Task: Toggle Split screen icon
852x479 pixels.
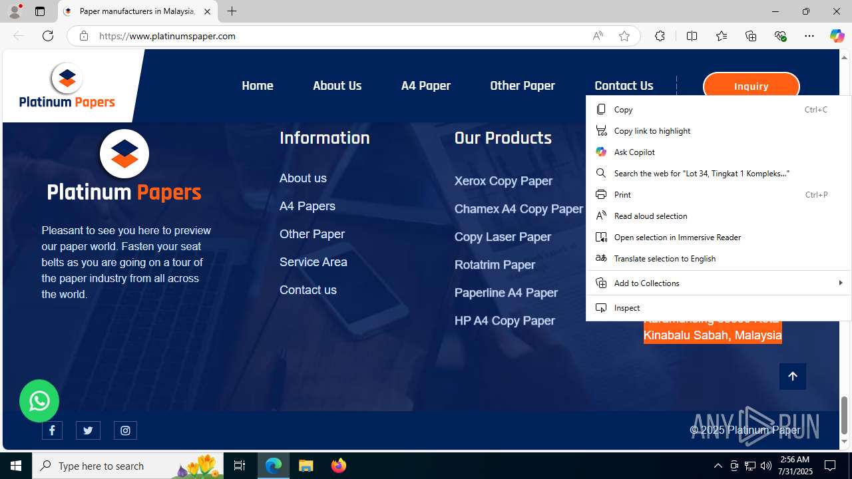Action: point(692,36)
